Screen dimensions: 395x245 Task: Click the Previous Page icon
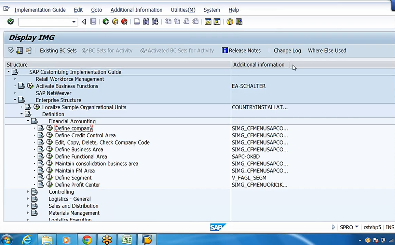click(177, 22)
